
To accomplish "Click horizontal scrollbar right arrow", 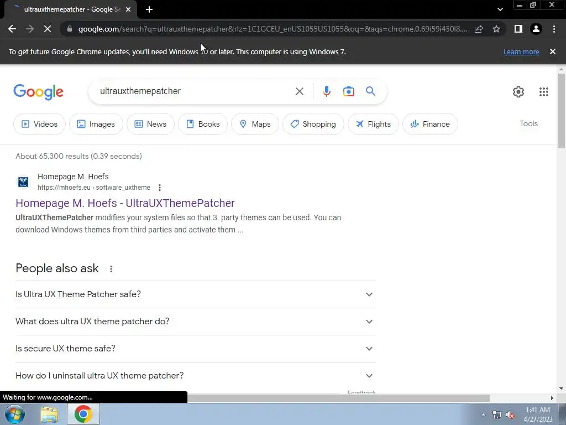I will (552, 398).
